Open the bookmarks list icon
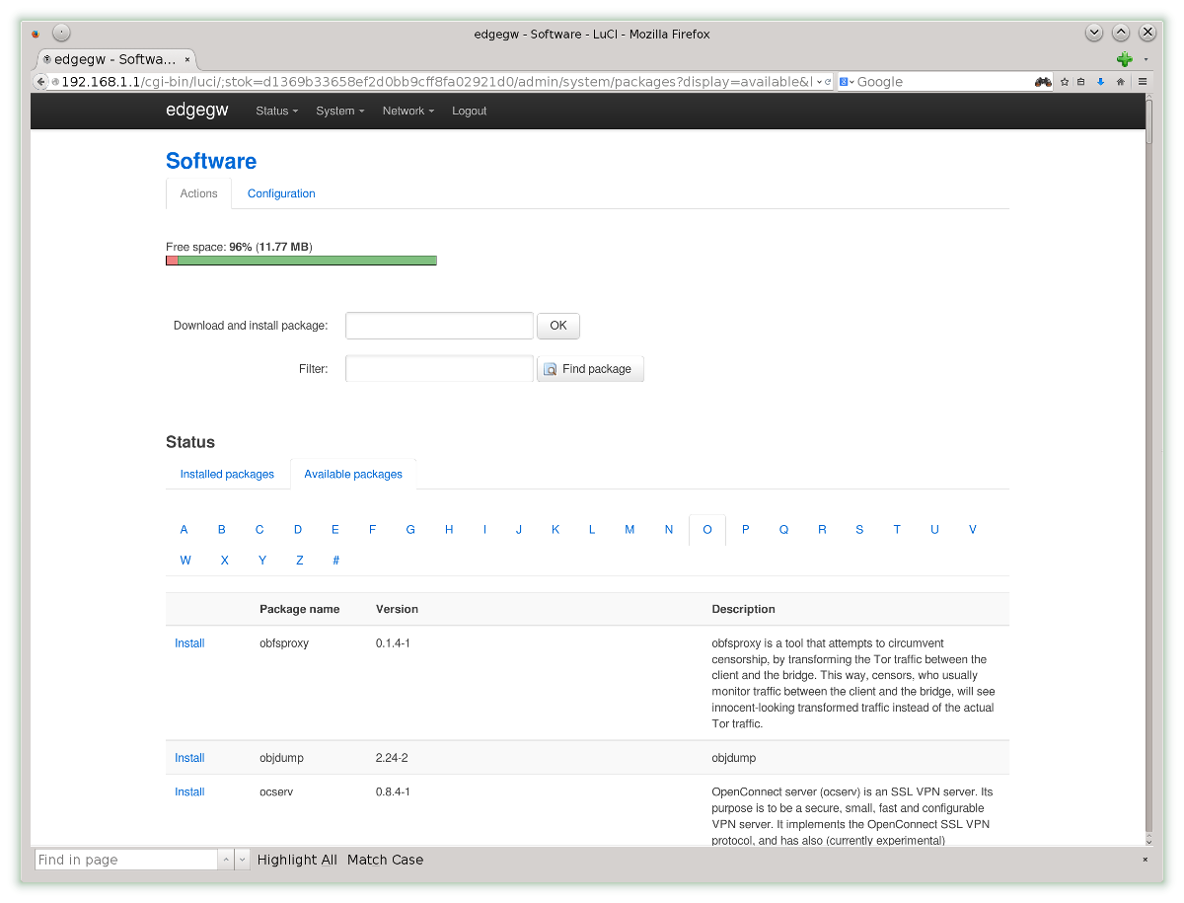 point(1081,82)
